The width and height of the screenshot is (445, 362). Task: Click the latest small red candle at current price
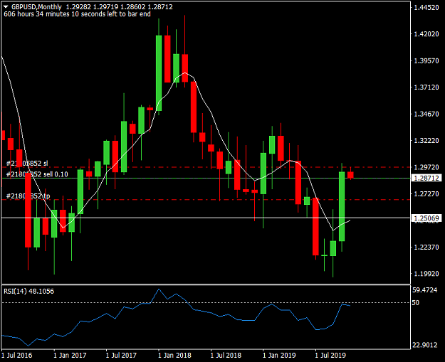point(350,175)
